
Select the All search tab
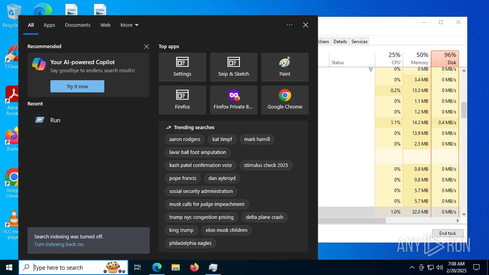[31, 25]
